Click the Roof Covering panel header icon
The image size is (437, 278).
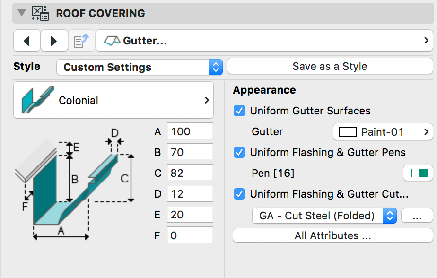click(40, 13)
